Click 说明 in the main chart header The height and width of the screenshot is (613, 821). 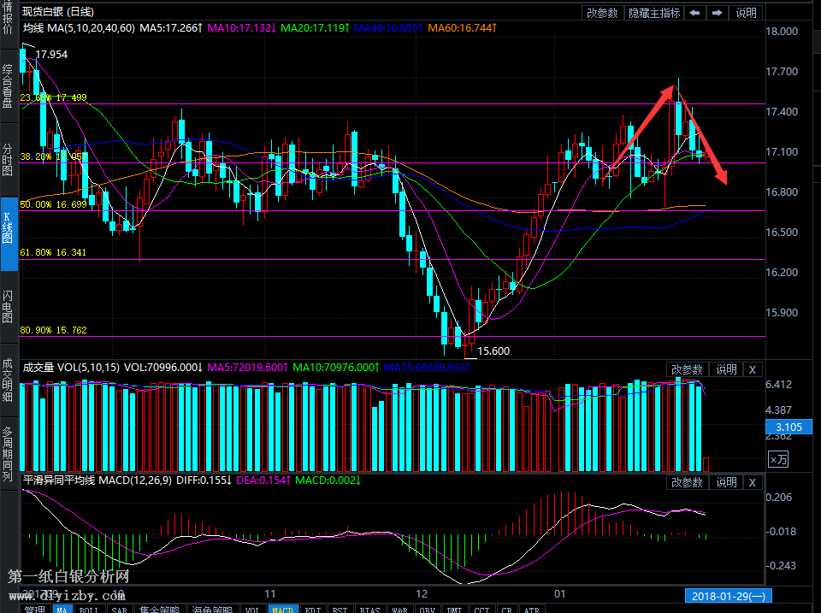click(x=746, y=13)
